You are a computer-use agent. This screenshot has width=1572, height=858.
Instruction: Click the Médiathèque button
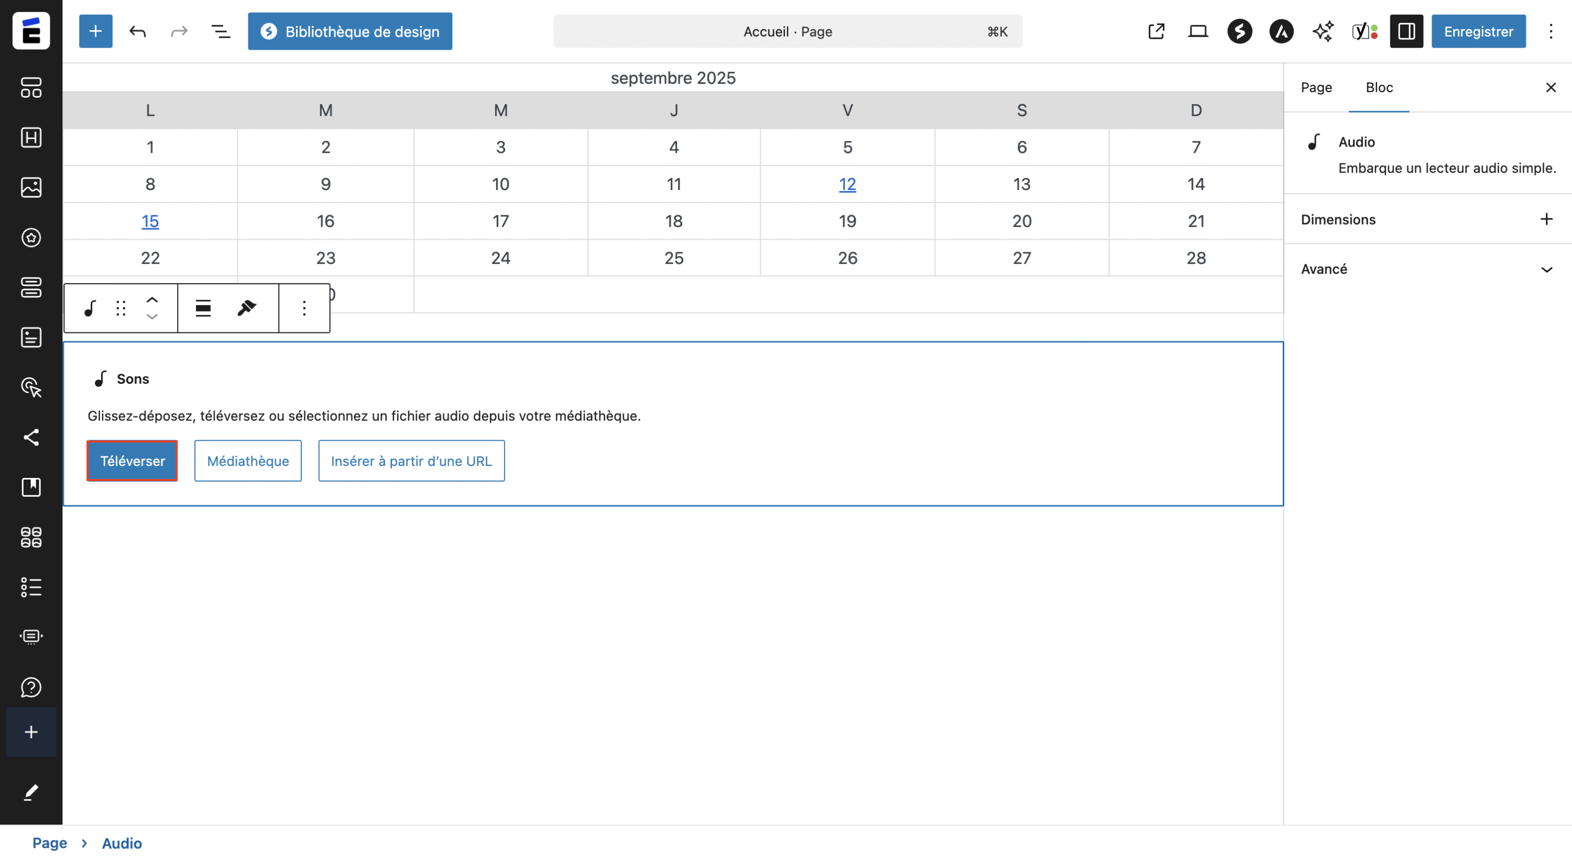(x=248, y=460)
